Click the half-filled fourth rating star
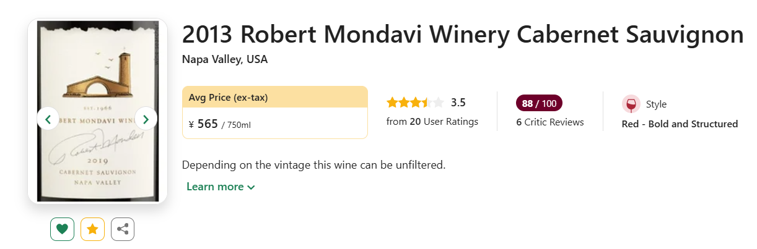 (x=427, y=103)
